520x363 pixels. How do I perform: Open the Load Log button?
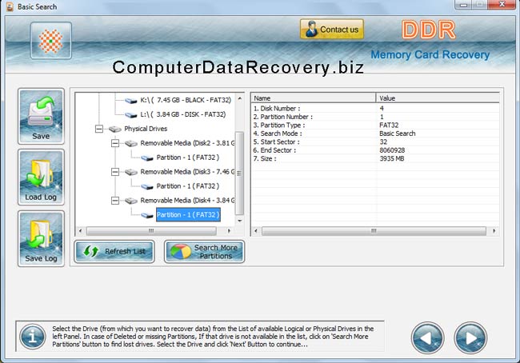(41, 178)
